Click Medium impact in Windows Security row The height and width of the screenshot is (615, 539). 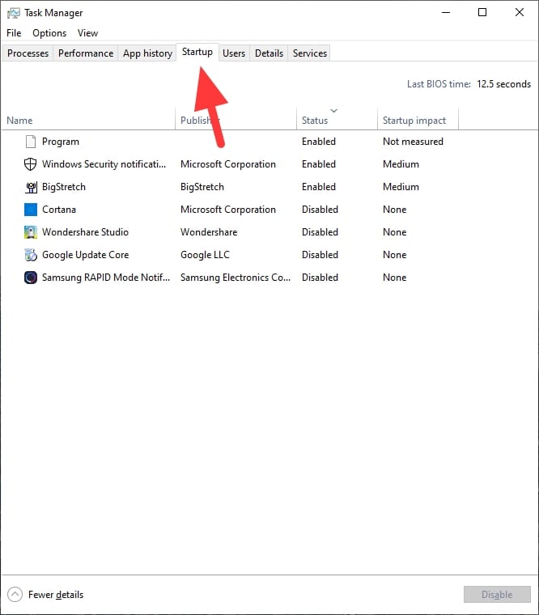[401, 164]
